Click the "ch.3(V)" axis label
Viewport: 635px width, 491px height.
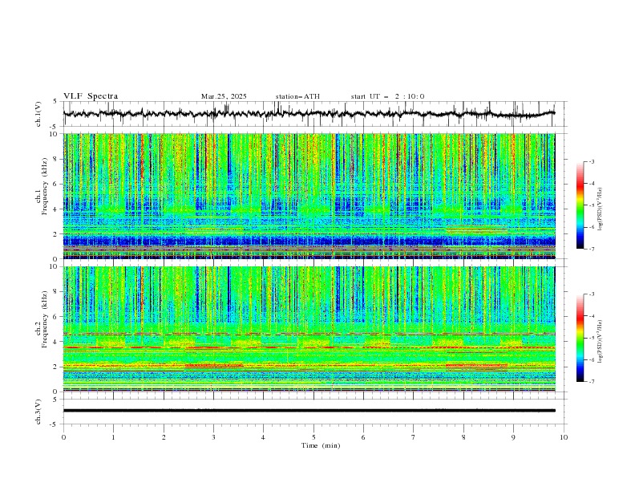[x=38, y=412]
